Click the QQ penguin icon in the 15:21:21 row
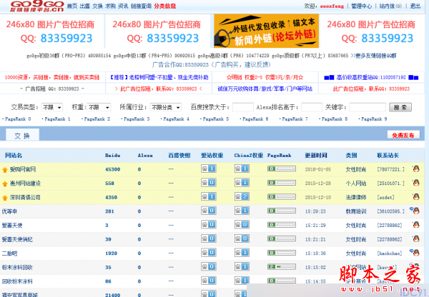 (416, 238)
